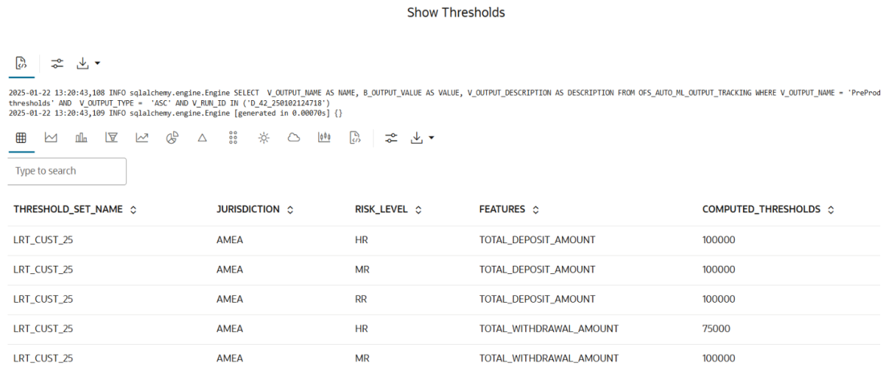Click TOTAL_WITHDRAWAL_AMOUNT in the HR row
This screenshot has height=375, width=884.
549,329
